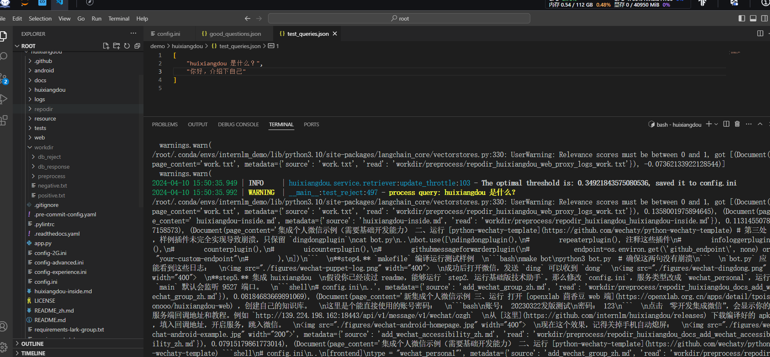Image resolution: width=770 pixels, height=357 pixels.
Task: Expand the repodir folder
Action: (78, 109)
